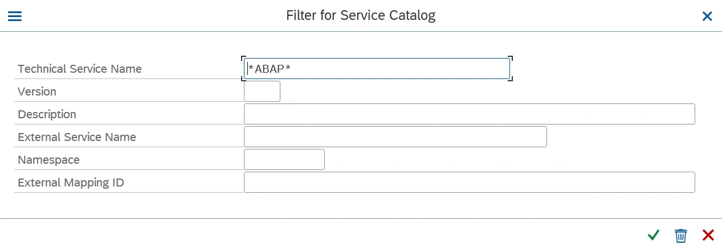Close the Filter for Service Catalog dialog
The height and width of the screenshot is (249, 722).
pos(707,16)
